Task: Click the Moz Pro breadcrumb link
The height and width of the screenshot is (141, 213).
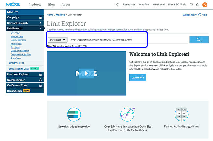Action: click(60, 15)
